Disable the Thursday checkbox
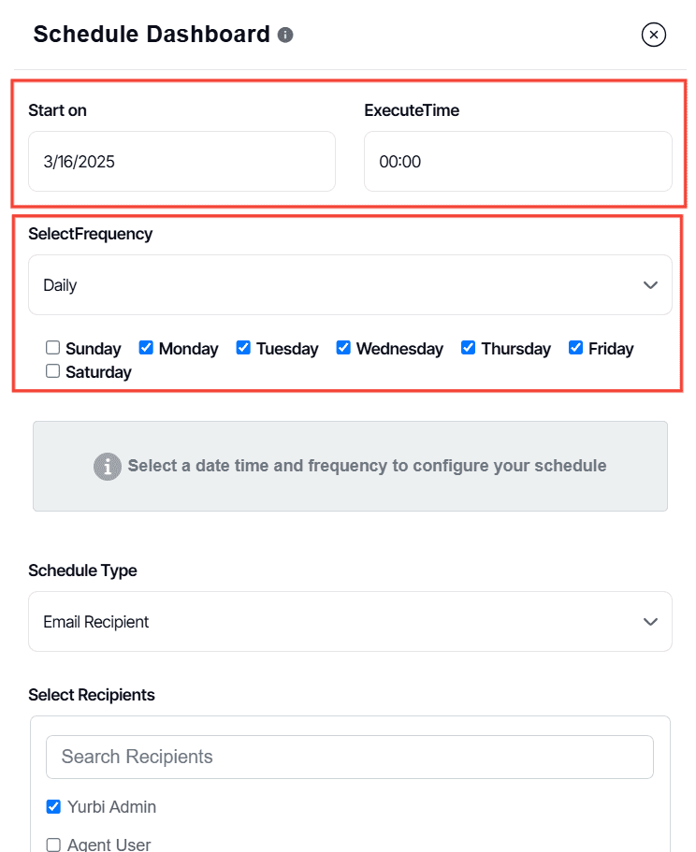Screen dimensions: 696x852 (x=468, y=347)
